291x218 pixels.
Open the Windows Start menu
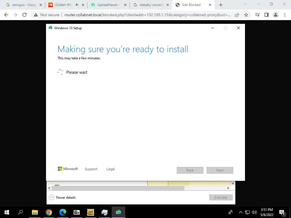[x=7, y=212]
